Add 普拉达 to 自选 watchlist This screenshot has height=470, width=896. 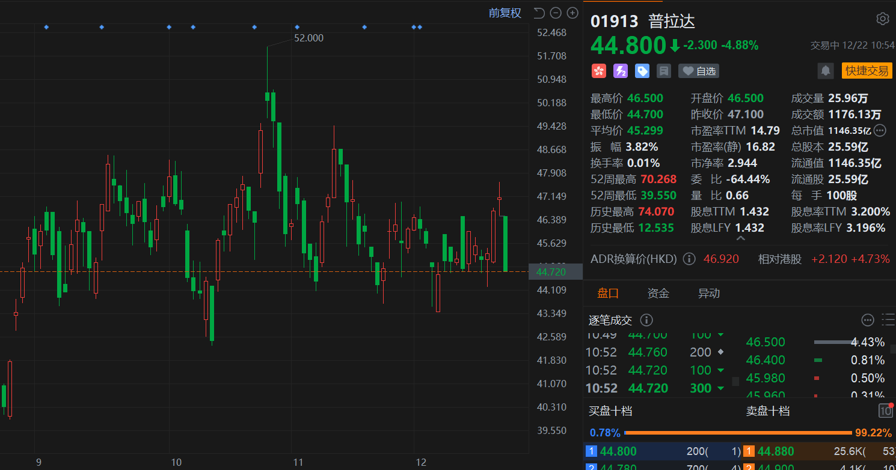click(699, 71)
